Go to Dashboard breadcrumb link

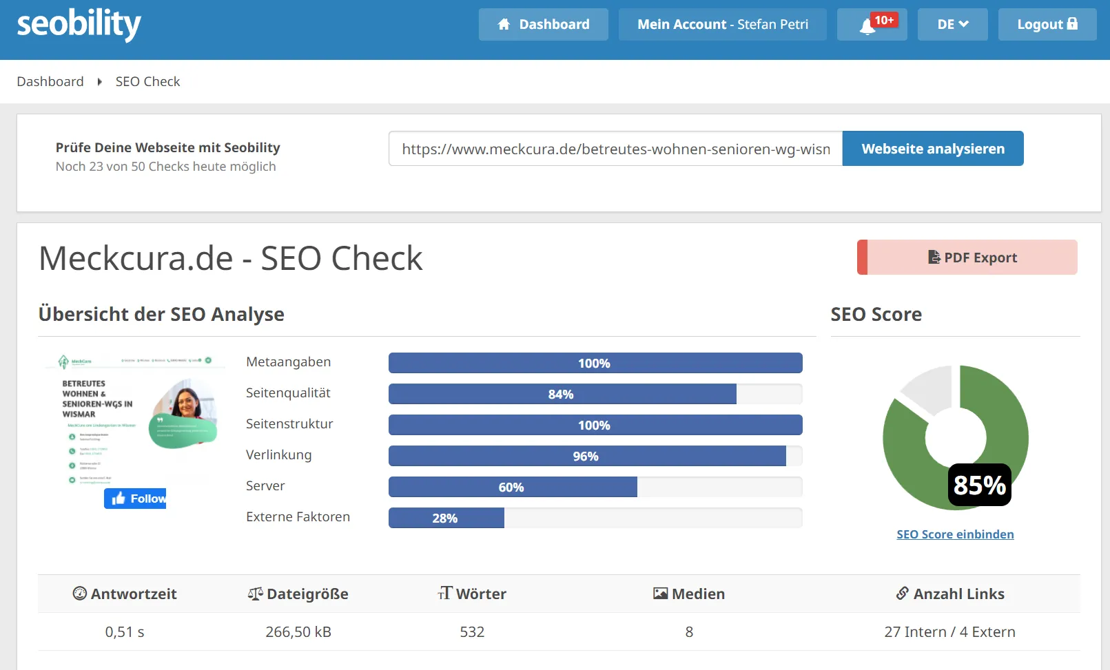click(x=50, y=81)
